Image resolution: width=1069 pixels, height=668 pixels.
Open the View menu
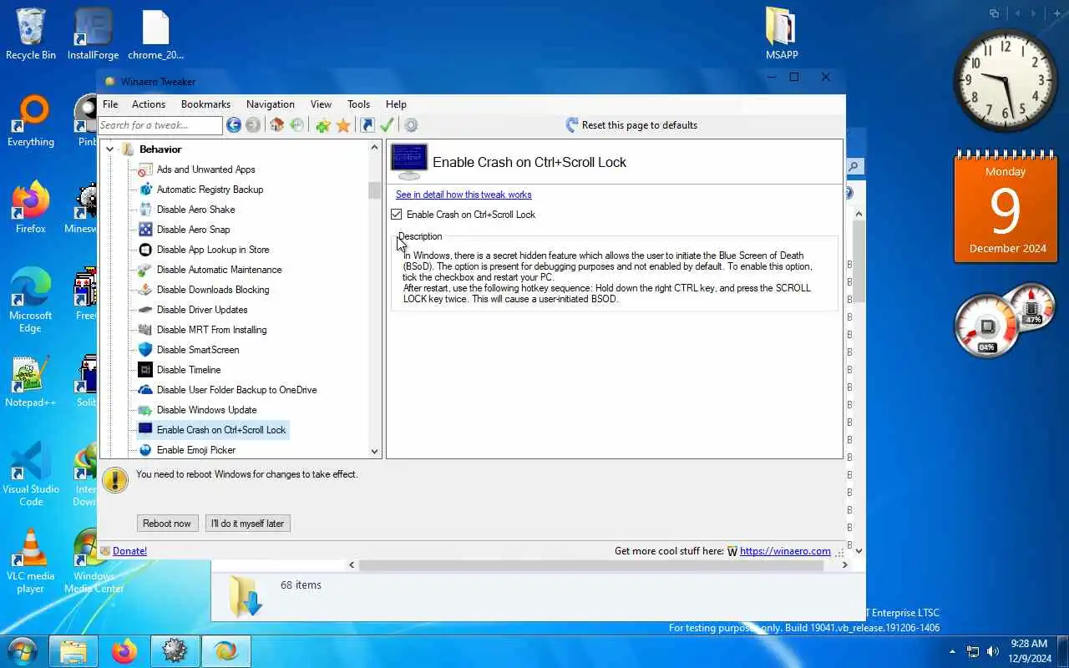point(322,104)
